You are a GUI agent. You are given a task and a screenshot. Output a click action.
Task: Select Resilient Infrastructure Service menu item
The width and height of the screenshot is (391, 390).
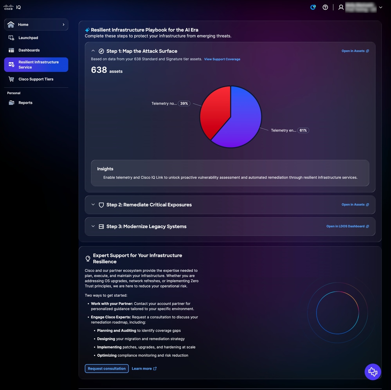click(x=36, y=65)
